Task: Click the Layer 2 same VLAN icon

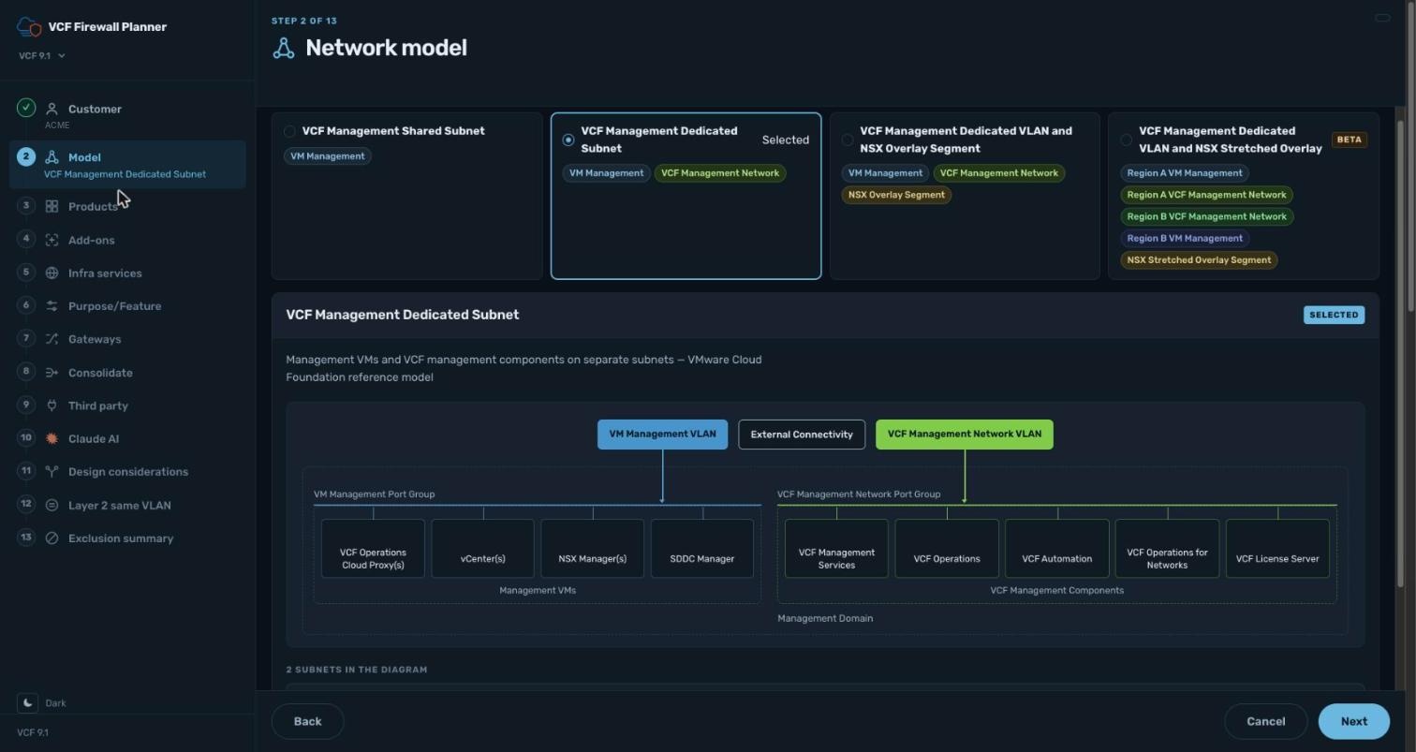Action: pyautogui.click(x=52, y=506)
